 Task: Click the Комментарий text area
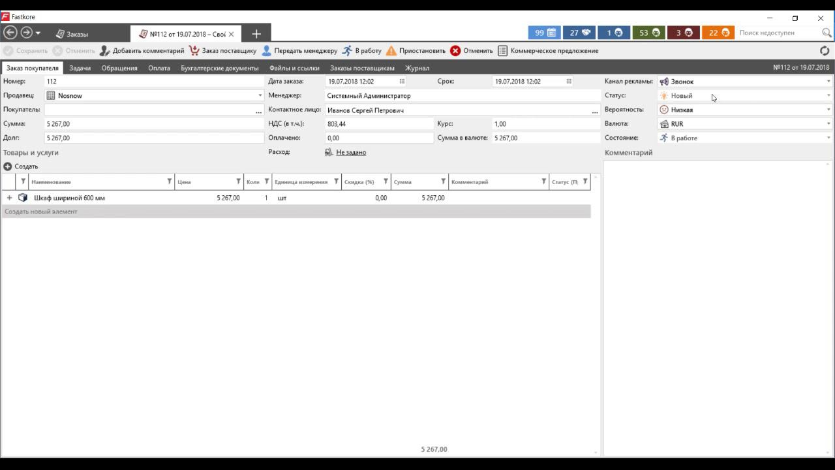(x=718, y=307)
